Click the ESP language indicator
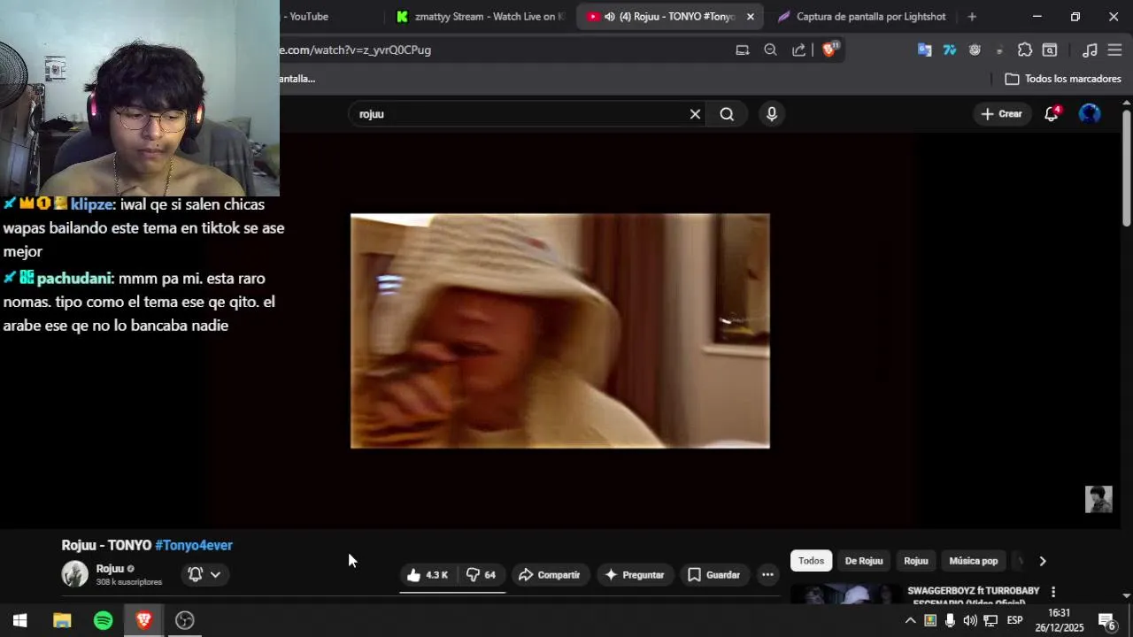This screenshot has height=637, width=1133. (1014, 620)
